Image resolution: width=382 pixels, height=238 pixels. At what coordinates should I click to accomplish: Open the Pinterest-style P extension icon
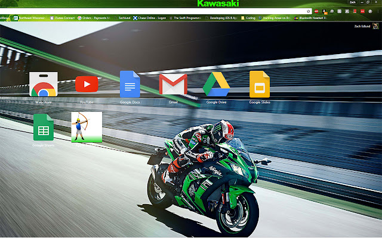370,11
